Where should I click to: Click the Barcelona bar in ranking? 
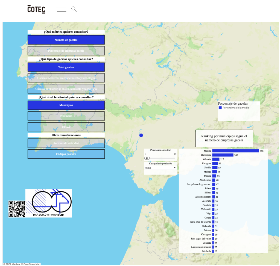click(x=223, y=155)
